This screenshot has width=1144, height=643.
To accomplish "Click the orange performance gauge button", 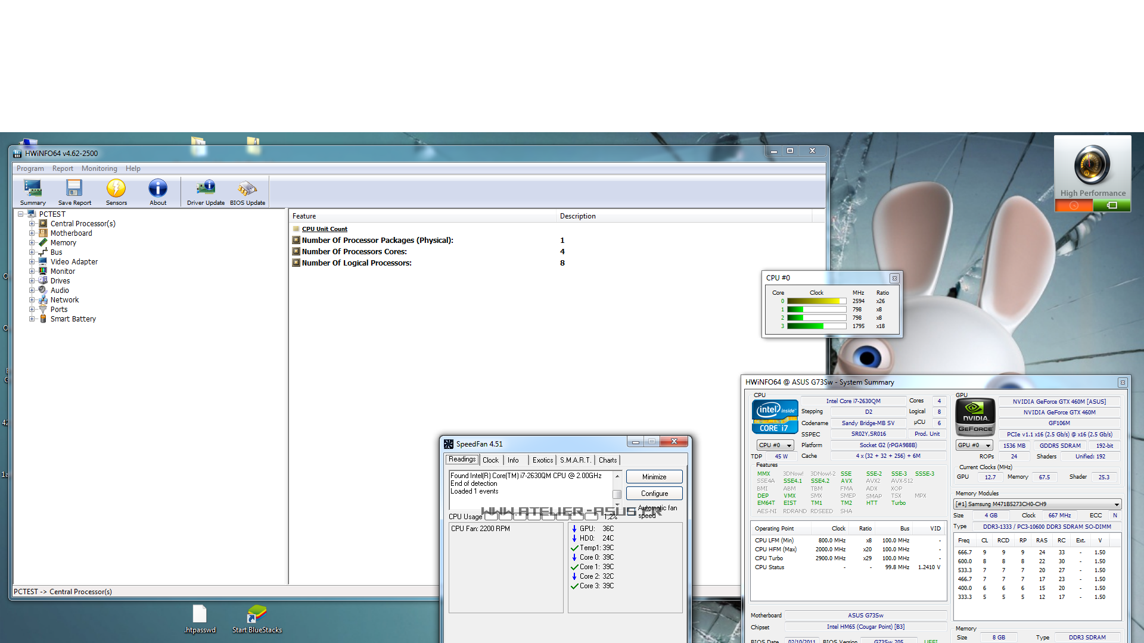I will (1074, 205).
